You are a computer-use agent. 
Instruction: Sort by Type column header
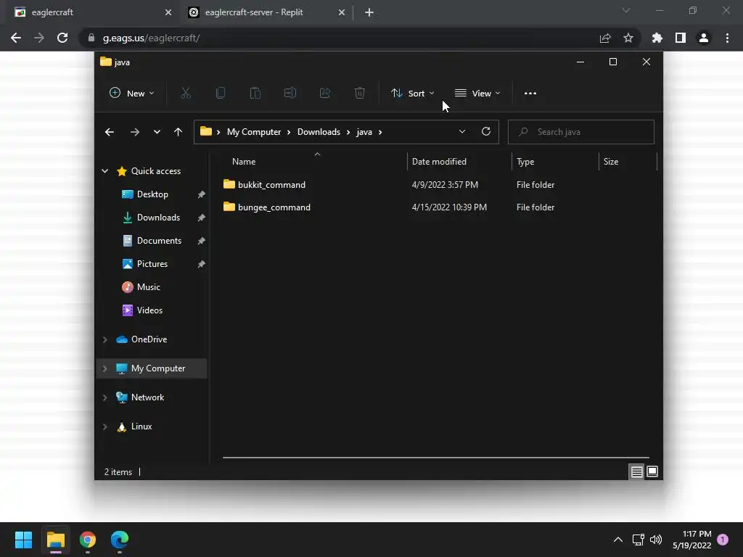click(555, 162)
